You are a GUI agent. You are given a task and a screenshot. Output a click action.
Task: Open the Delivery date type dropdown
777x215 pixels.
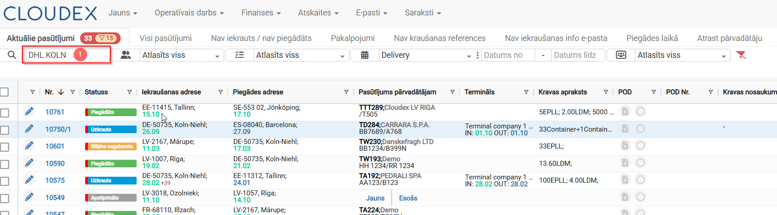pyautogui.click(x=425, y=55)
